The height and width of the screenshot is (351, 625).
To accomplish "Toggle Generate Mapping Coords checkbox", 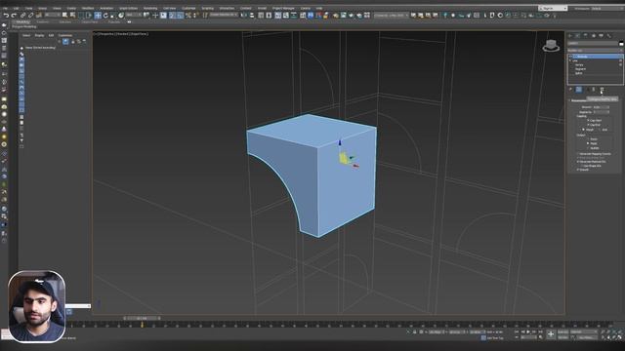I will click(577, 154).
